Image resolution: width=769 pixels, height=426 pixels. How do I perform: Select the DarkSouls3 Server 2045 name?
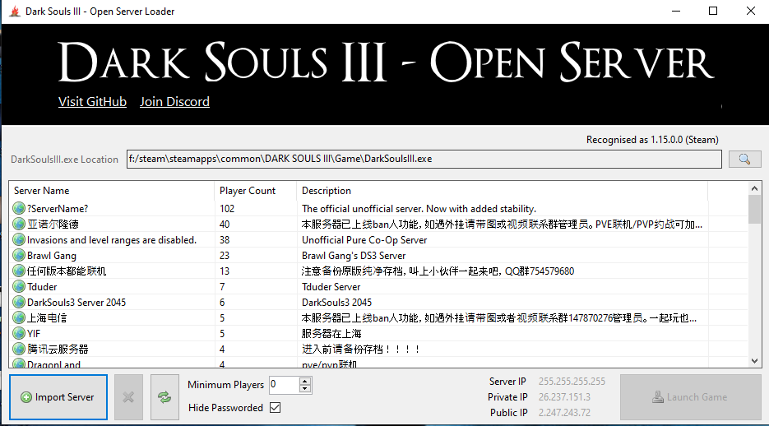76,303
